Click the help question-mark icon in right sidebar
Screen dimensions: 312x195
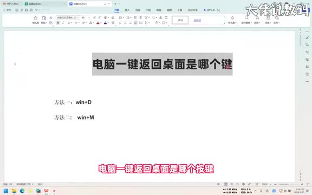[x=307, y=74]
